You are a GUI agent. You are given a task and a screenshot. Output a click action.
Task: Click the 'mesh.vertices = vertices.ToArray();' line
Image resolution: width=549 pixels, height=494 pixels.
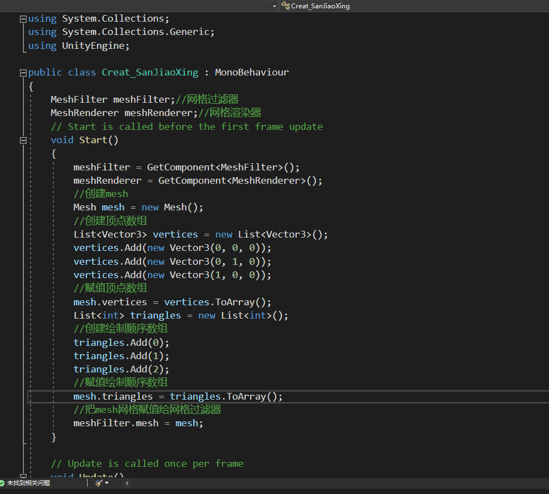click(x=172, y=302)
